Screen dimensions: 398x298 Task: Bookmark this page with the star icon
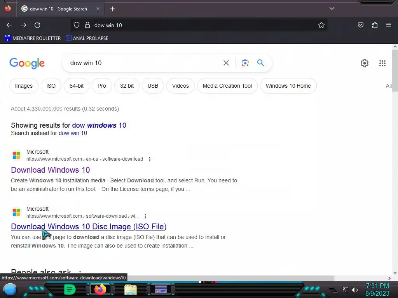pos(321,25)
